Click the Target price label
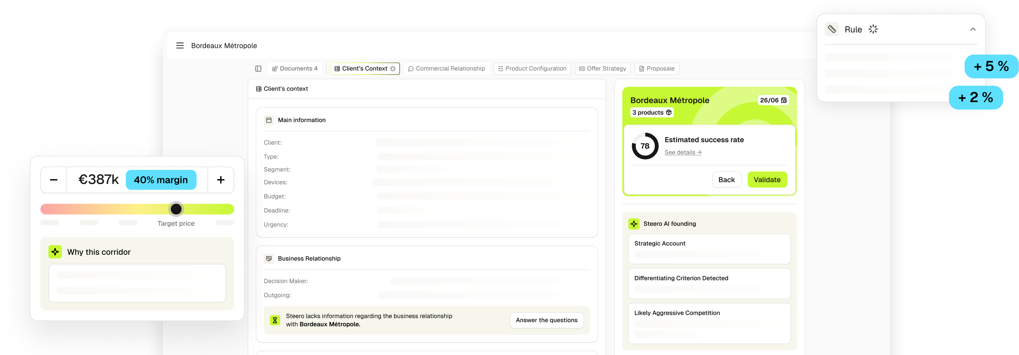The image size is (1019, 355). 176,224
